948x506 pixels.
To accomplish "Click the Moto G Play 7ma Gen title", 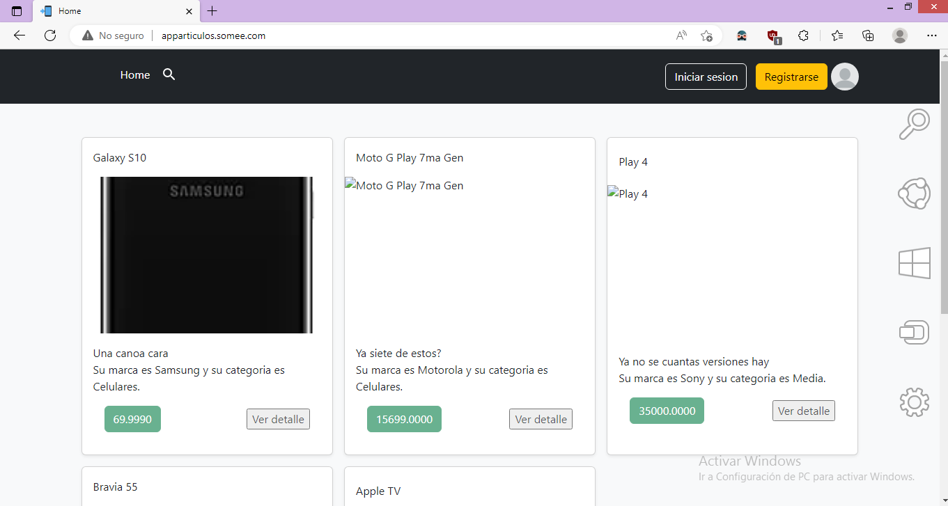I will (x=410, y=158).
